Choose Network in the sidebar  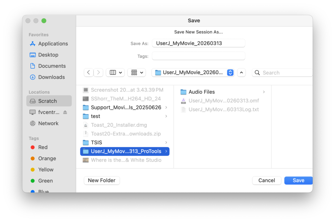coord(48,123)
